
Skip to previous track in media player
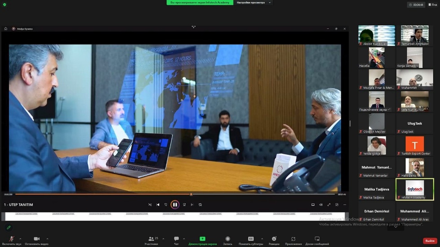[158, 204]
